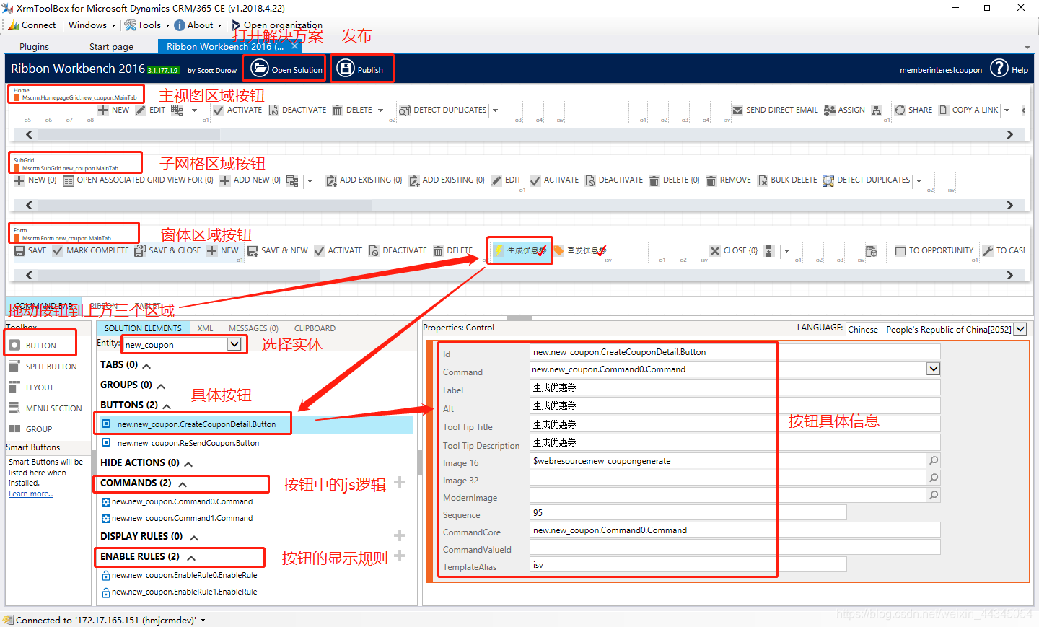This screenshot has height=627, width=1039.
Task: Select MARK COMPLETE in the Form ribbon
Action: 91,251
